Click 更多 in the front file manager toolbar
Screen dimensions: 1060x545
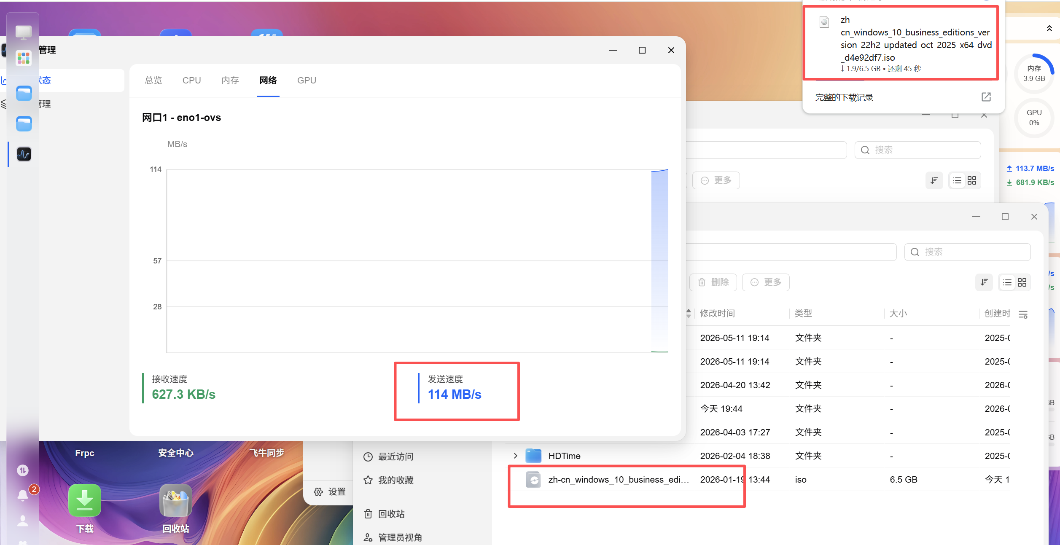click(x=766, y=282)
